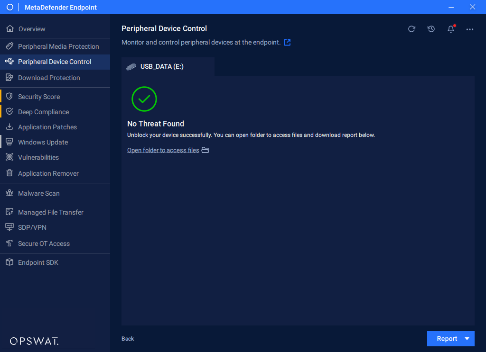Click the Download Protection icon
The image size is (486, 352).
[9, 77]
